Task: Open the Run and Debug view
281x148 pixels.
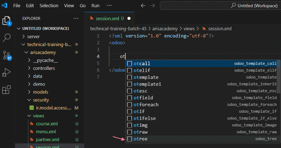Action: (x=6, y=72)
